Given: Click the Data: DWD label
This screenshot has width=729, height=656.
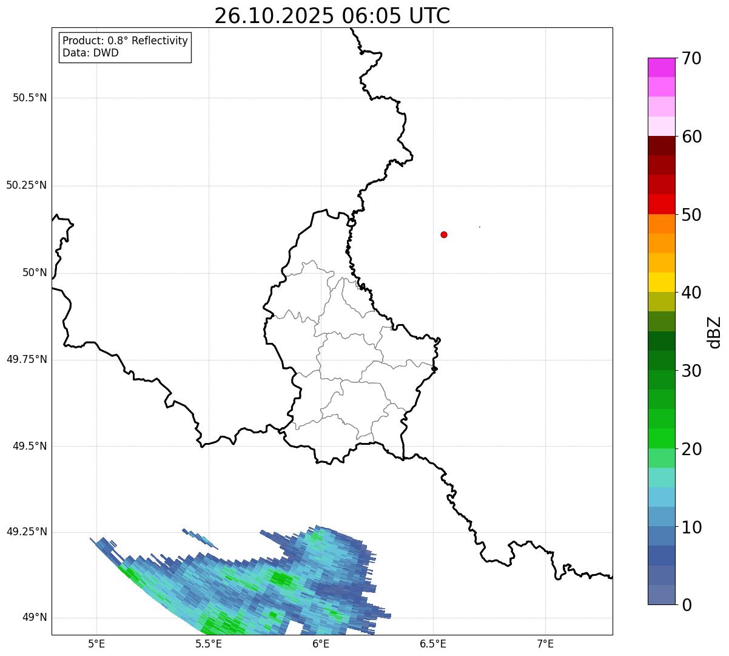Looking at the screenshot, I should click(91, 53).
